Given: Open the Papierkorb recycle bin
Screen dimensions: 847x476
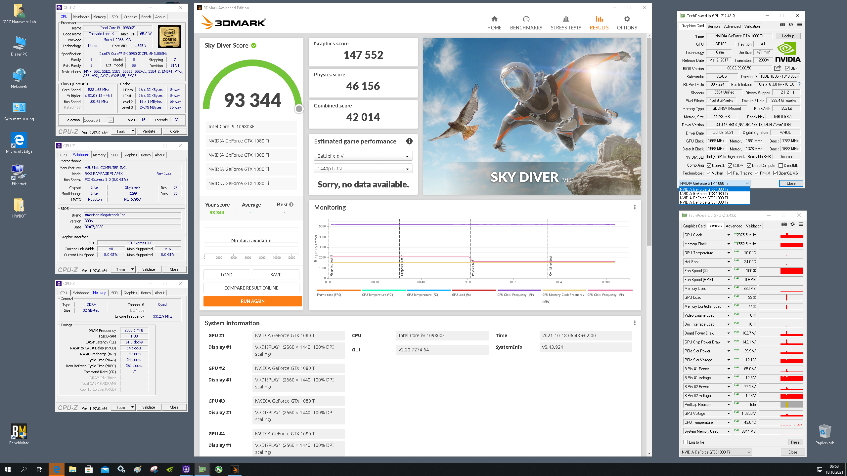Looking at the screenshot, I should click(x=825, y=435).
